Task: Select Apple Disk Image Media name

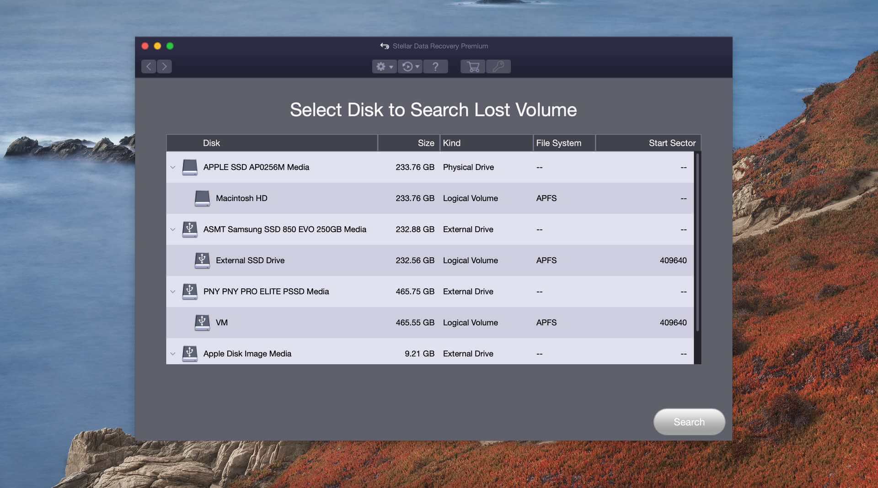Action: click(247, 354)
